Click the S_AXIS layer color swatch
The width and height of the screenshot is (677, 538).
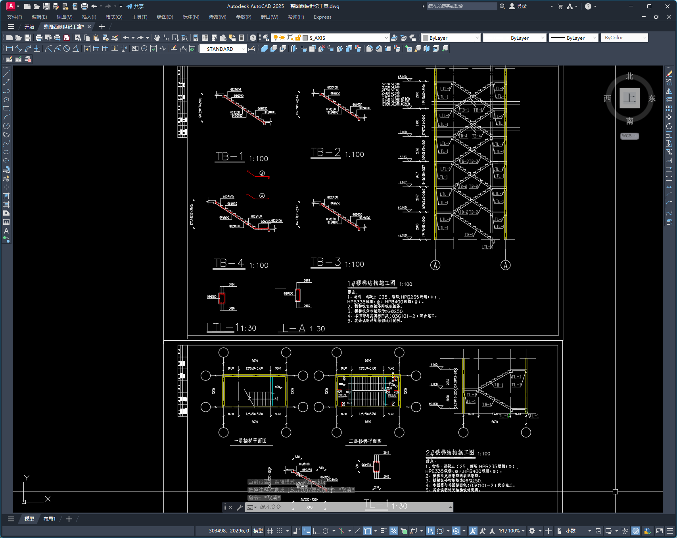point(305,38)
